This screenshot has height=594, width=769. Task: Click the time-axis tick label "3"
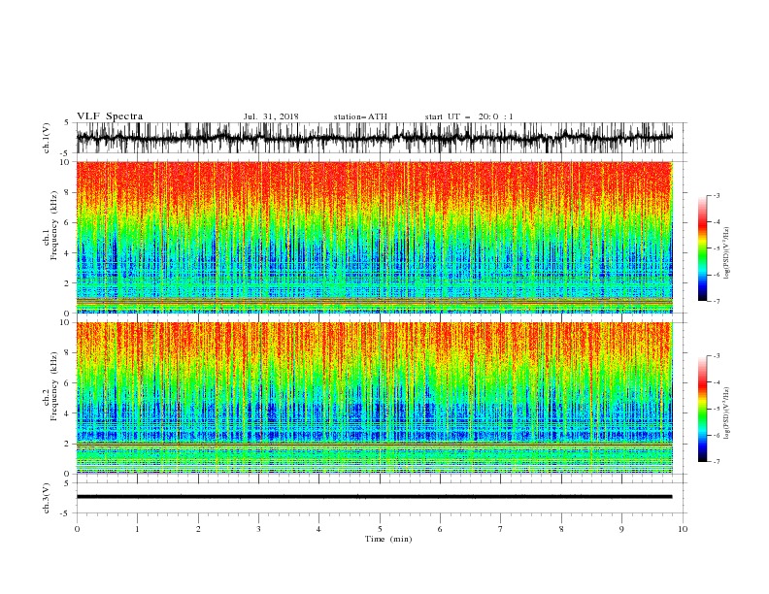click(x=258, y=529)
